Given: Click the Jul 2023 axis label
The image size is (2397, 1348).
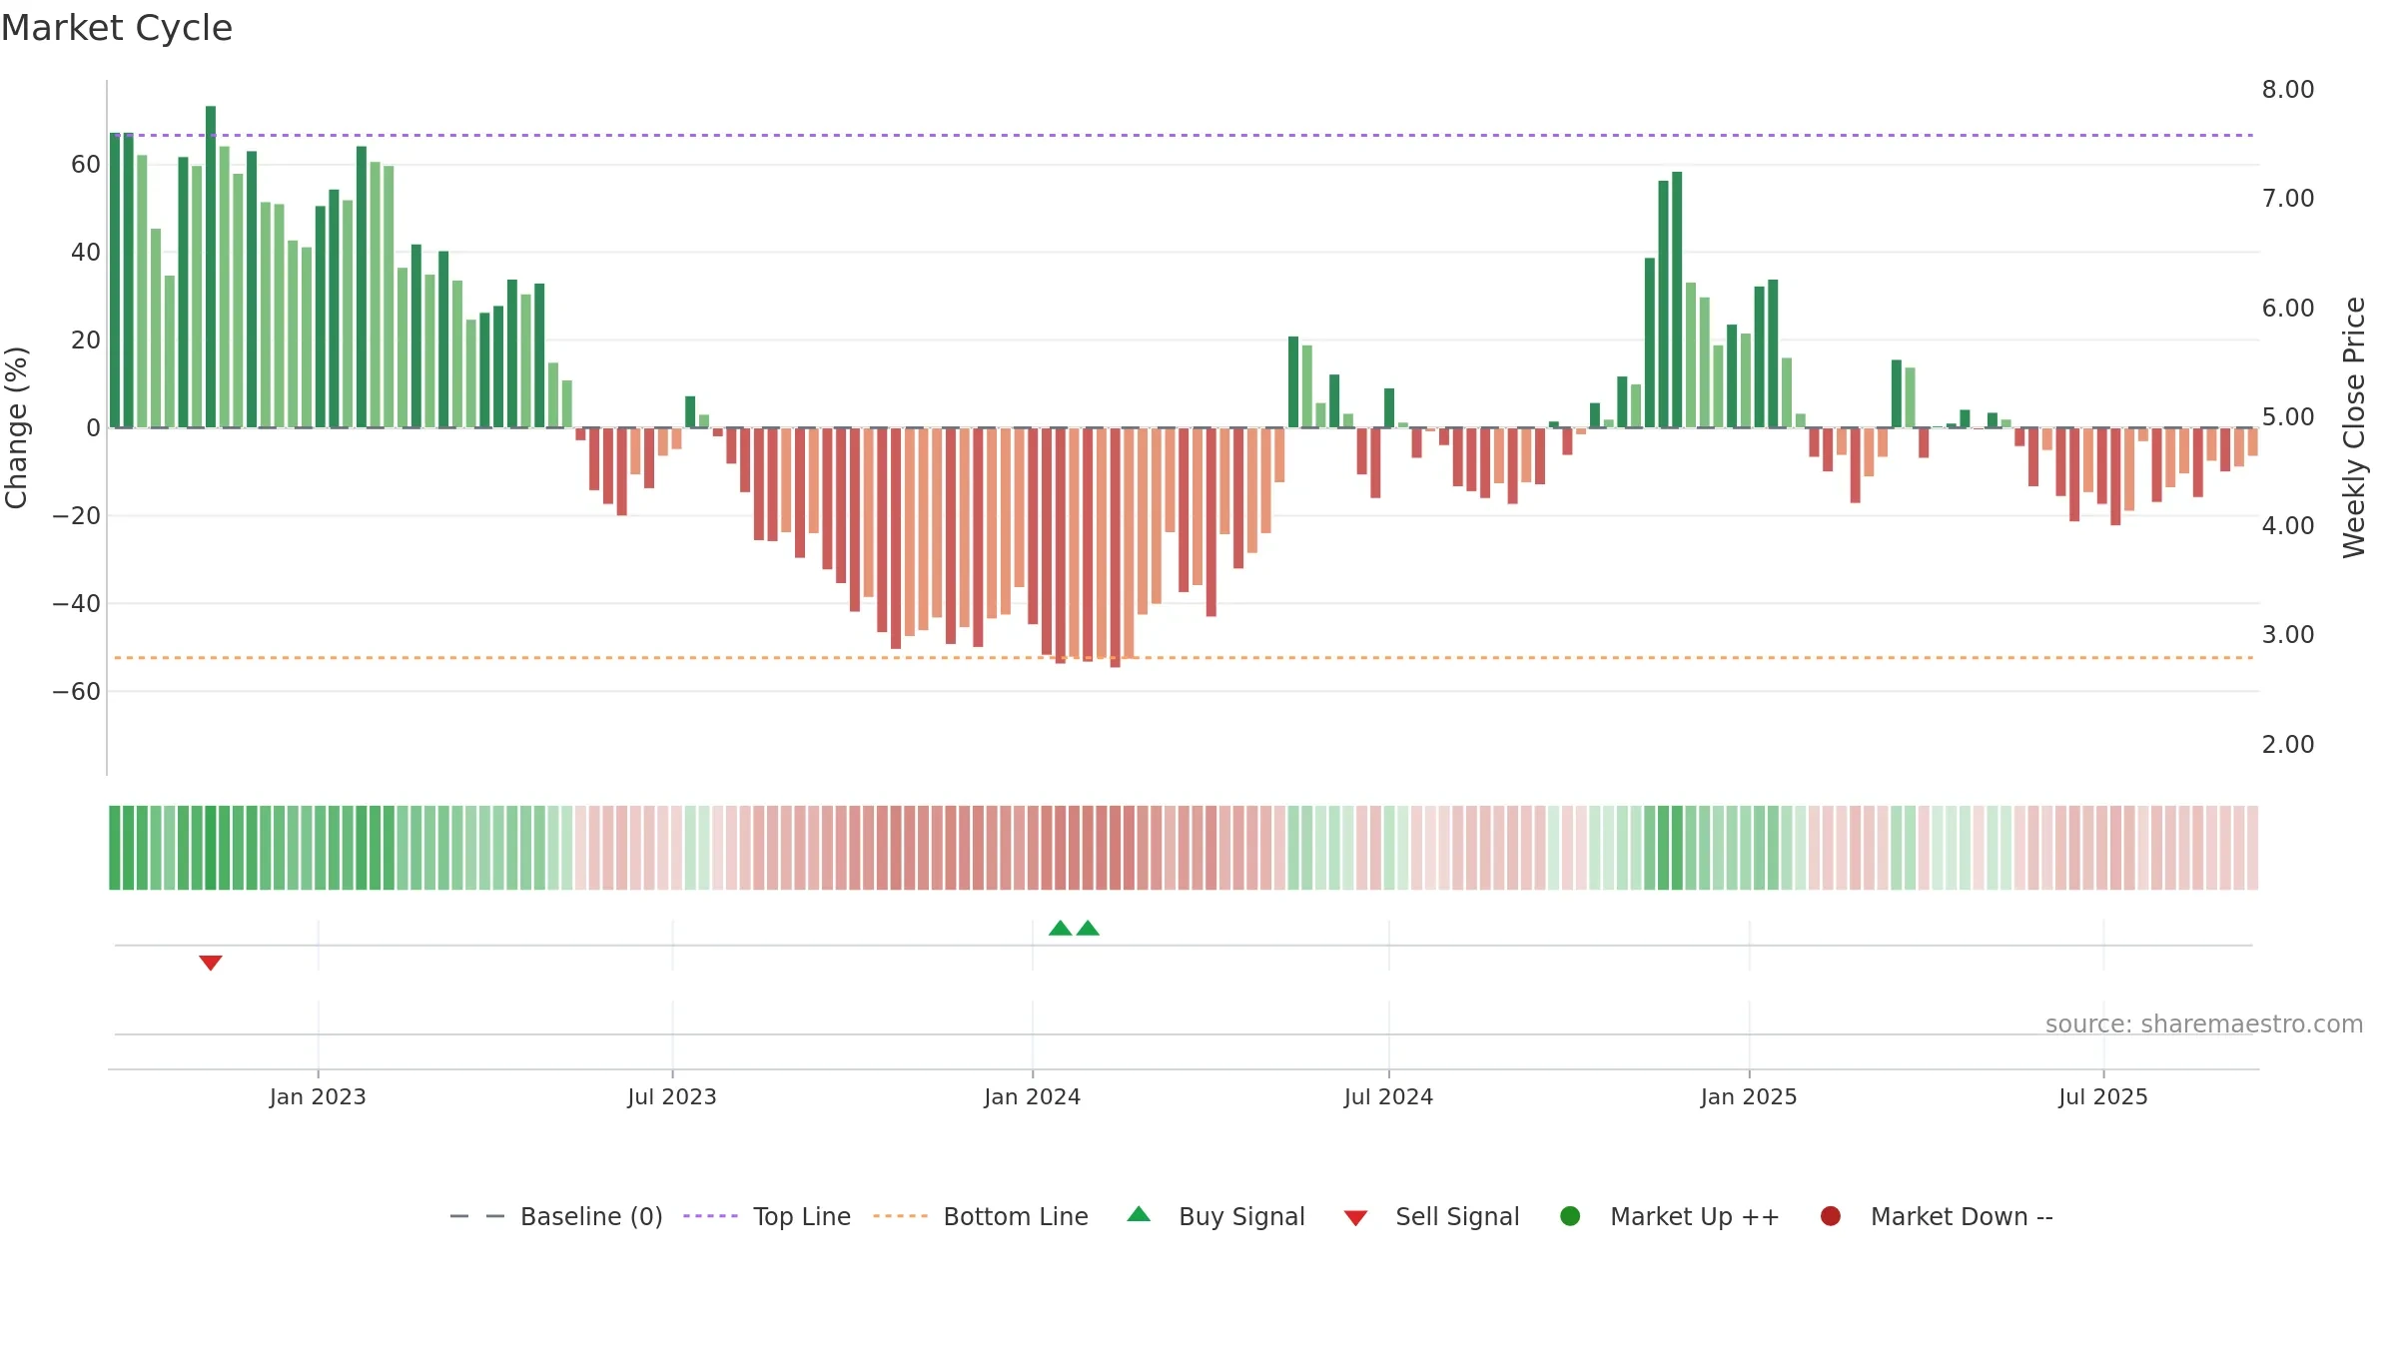Looking at the screenshot, I should 672,1096.
